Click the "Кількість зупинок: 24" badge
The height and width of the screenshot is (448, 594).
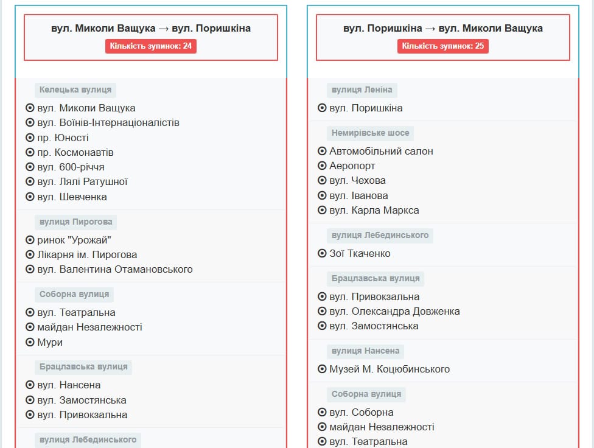pos(151,46)
